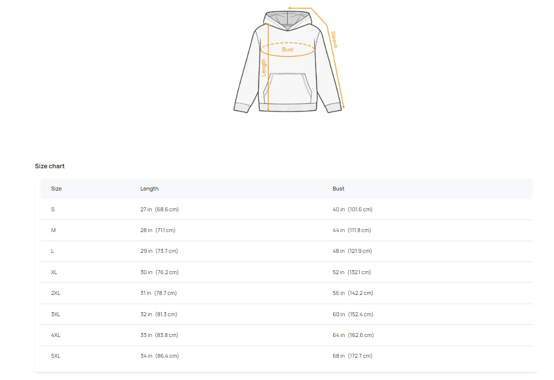Click the orange Bust label on hoodie diagram
Image resolution: width=554 pixels, height=380 pixels.
[x=288, y=49]
